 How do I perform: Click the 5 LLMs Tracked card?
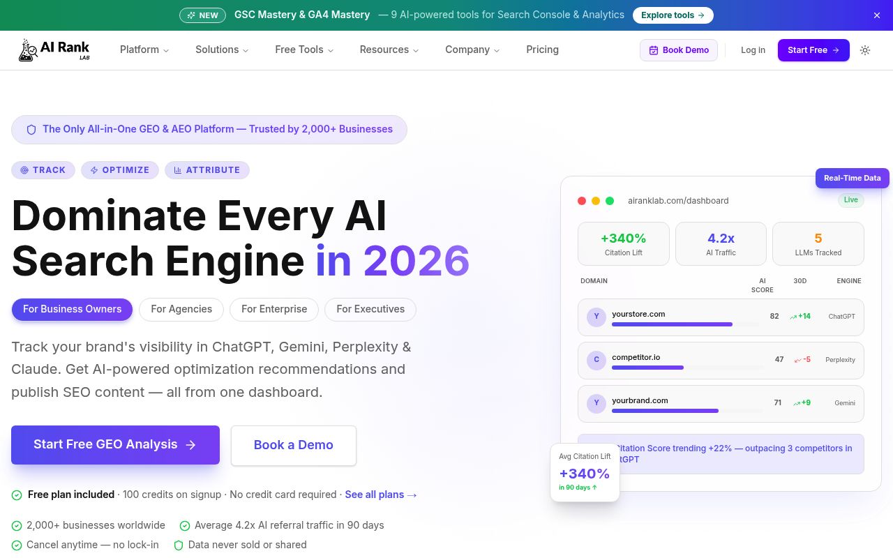pos(818,243)
